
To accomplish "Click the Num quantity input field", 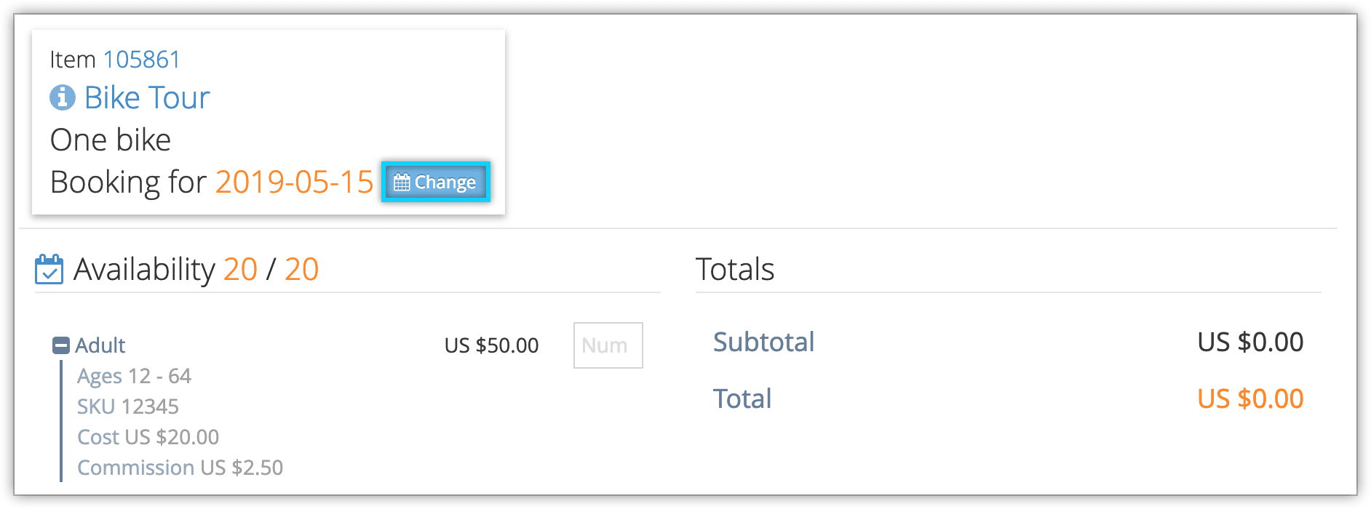I will pos(608,345).
